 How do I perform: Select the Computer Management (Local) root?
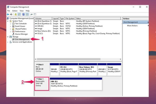click(20, 18)
